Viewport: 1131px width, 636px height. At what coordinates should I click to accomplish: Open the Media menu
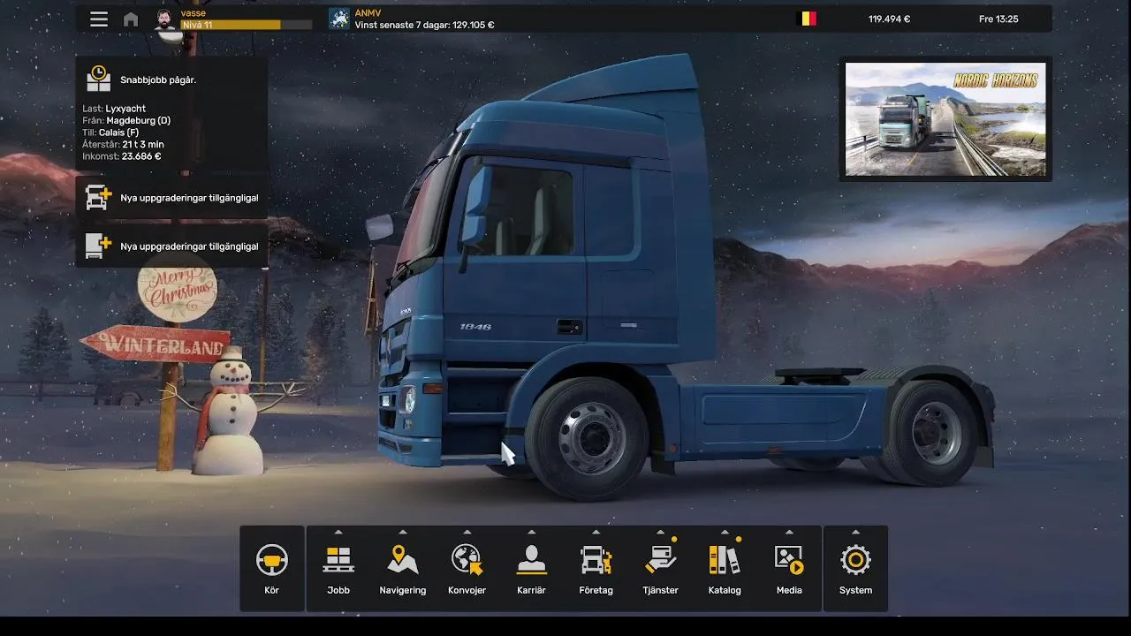pyautogui.click(x=789, y=569)
